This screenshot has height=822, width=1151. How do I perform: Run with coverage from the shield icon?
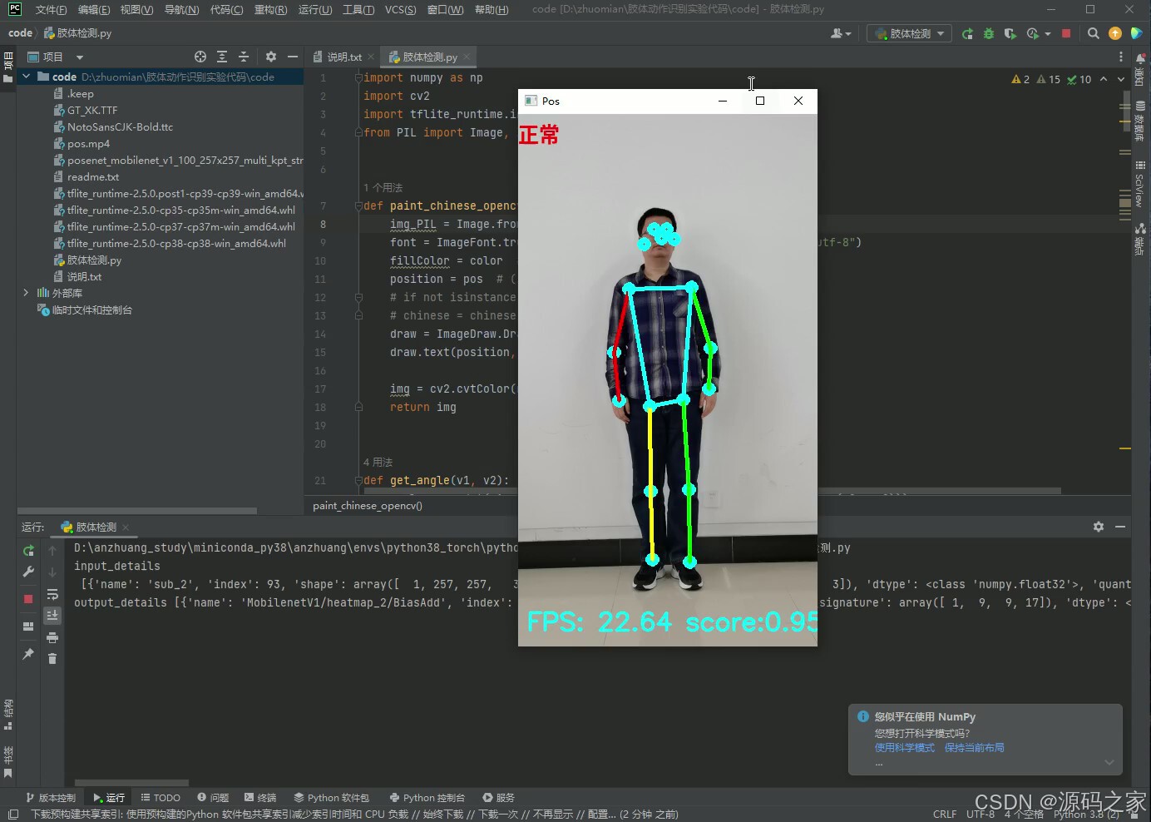click(x=1010, y=33)
